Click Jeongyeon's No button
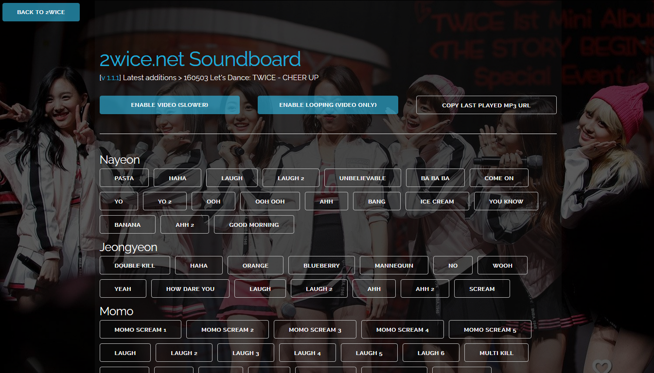Image resolution: width=654 pixels, height=373 pixels. click(x=453, y=265)
